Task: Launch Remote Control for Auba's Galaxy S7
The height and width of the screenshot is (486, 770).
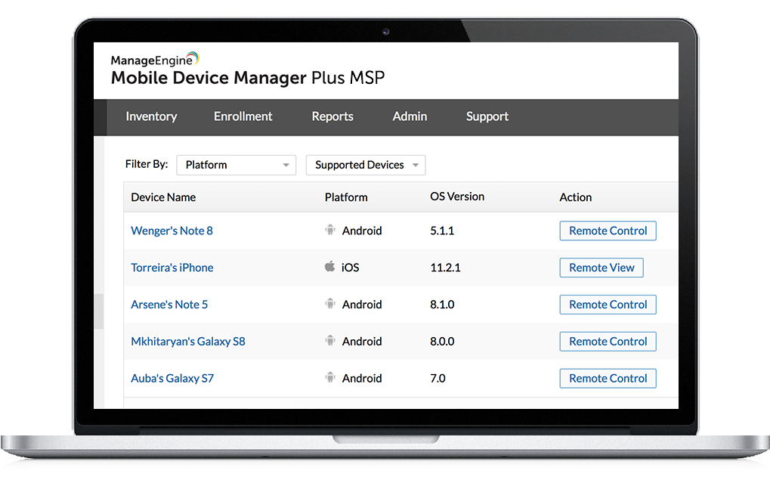Action: [x=608, y=378]
